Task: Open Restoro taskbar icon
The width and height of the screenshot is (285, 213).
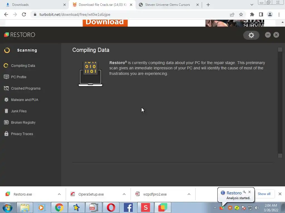Action: (163, 207)
